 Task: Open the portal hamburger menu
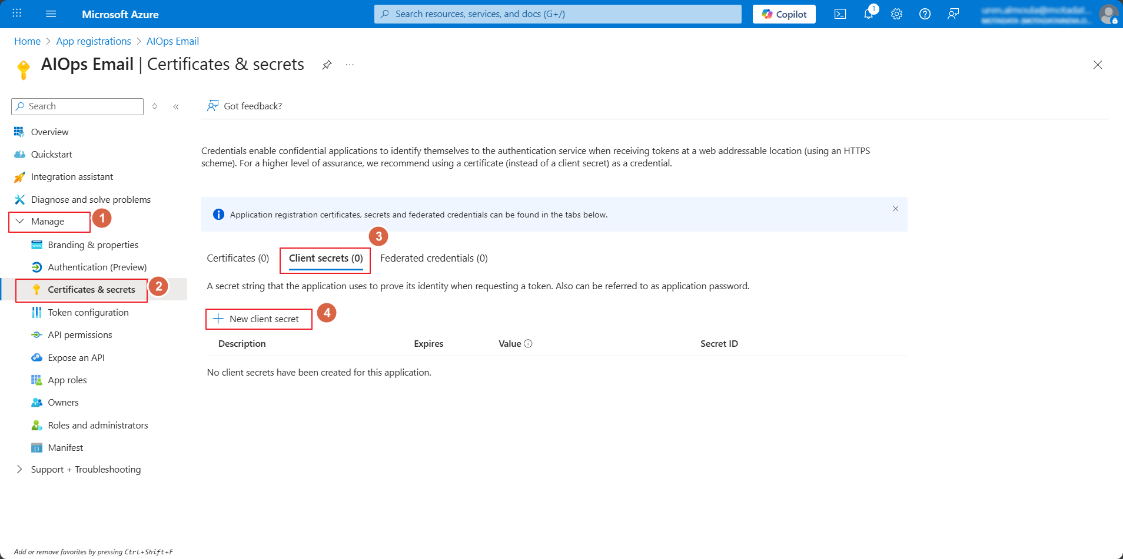click(x=51, y=14)
